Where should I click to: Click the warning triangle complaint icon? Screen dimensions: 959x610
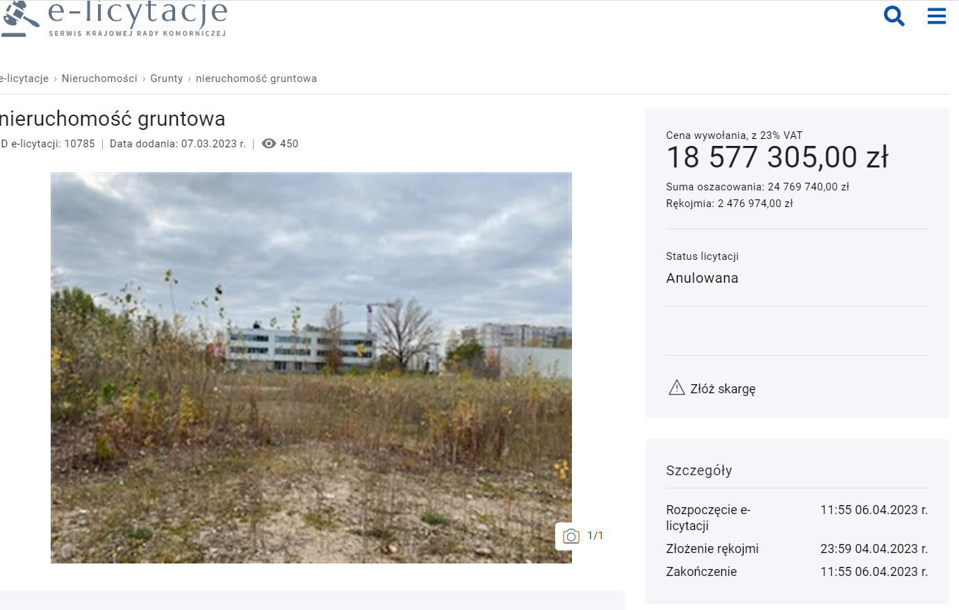pyautogui.click(x=676, y=388)
